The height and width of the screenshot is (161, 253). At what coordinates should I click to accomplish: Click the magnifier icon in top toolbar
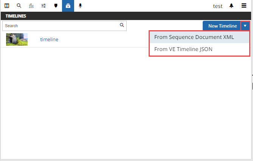pos(19,6)
